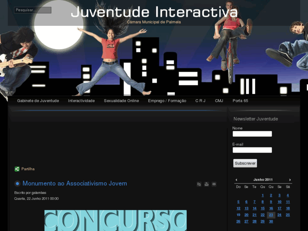The width and height of the screenshot is (308, 231).
Task: Focus the Pesquisar search field
Action: click(33, 10)
